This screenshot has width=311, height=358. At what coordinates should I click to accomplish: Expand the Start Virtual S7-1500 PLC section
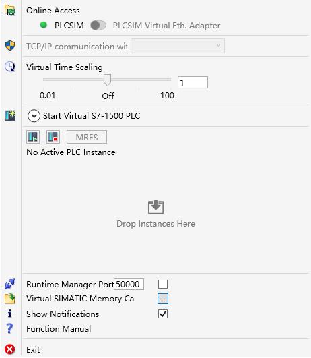(34, 116)
